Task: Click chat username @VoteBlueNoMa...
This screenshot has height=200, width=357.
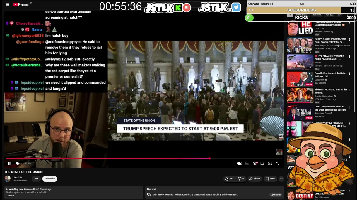Action: 27,65
